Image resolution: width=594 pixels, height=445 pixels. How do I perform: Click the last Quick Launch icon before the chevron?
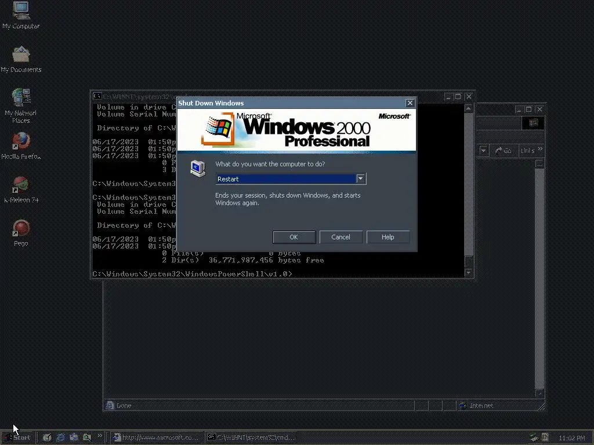click(87, 437)
